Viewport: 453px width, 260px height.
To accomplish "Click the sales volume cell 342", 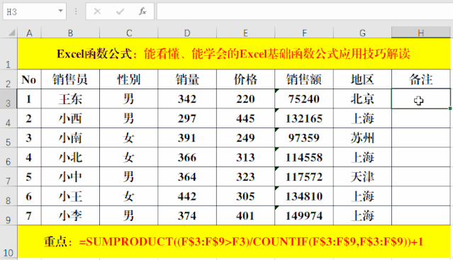I will [187, 98].
